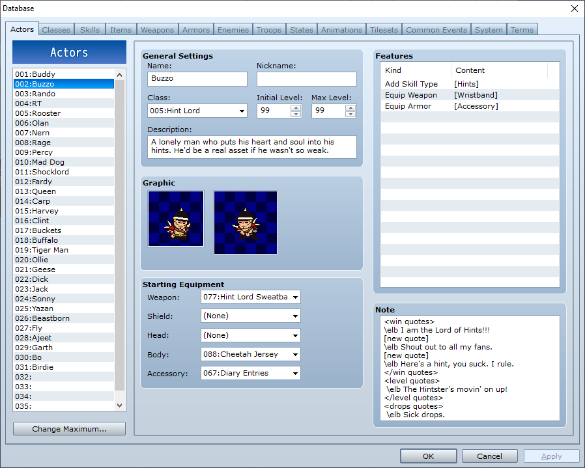
Task: Select the Equip Armor [Accessory] feature
Action: 470,106
